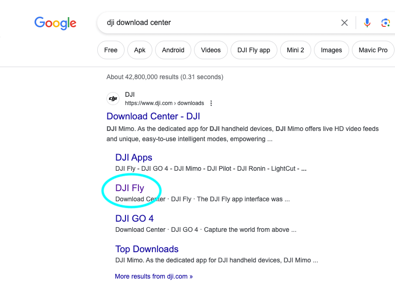Viewport: 395px width, 292px height.
Task: Select the Mavic Pro chip
Action: click(x=373, y=50)
